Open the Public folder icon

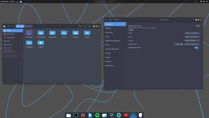(x=87, y=33)
